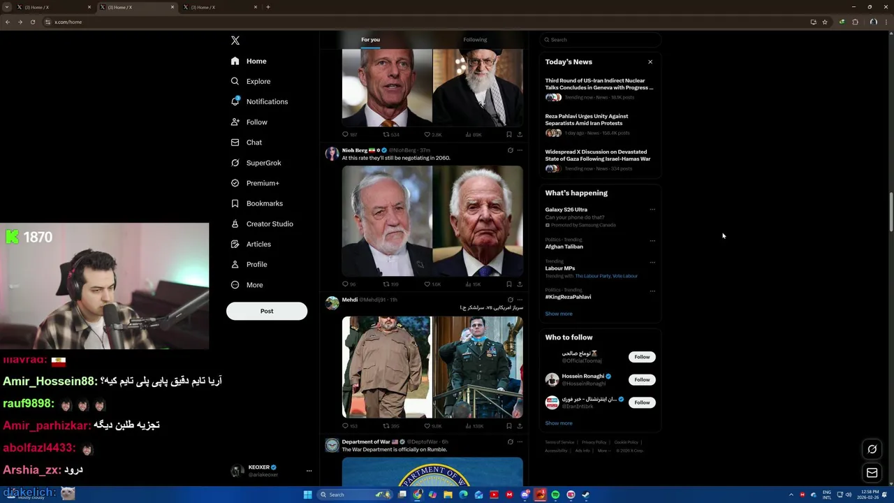Open Nioh Berg's left portrait image
The height and width of the screenshot is (503, 894).
387,221
